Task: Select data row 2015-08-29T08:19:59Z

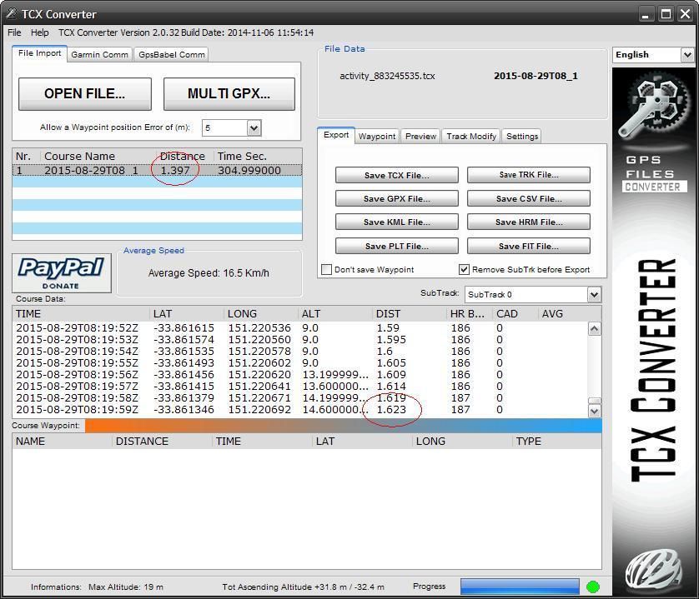Action: [x=300, y=409]
